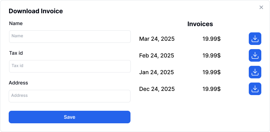This screenshot has width=270, height=132.
Task: Download the Mar 24, 2025 invoice
Action: coord(255,39)
